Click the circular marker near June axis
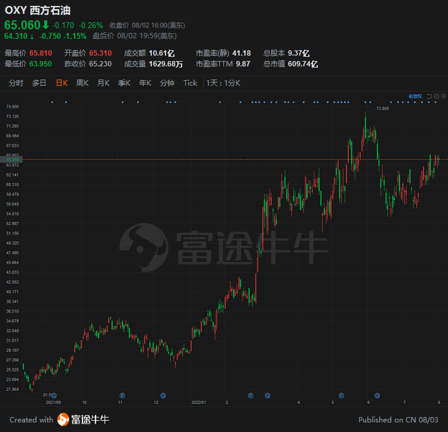The width and height of the screenshot is (448, 432). 377,395
